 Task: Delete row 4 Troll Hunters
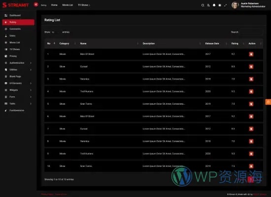click(x=251, y=91)
